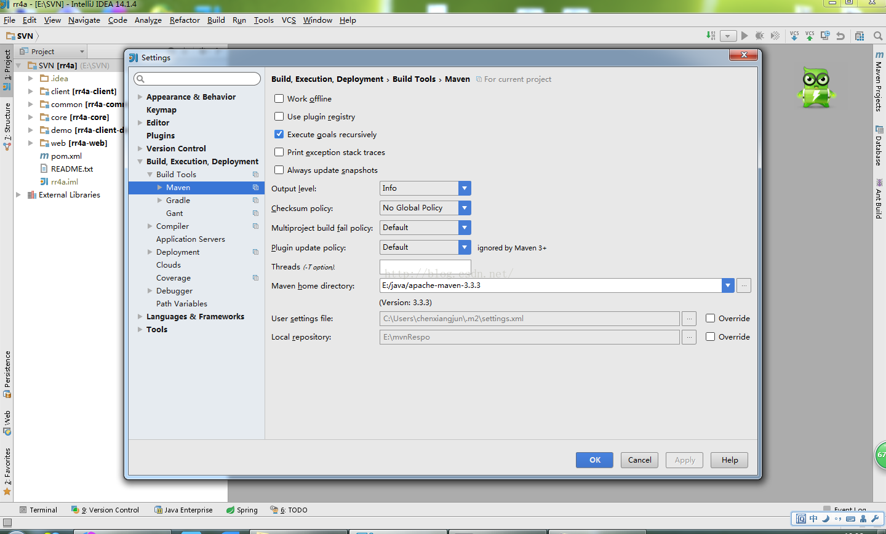Open the Ant Build side panel
The height and width of the screenshot is (534, 886).
click(x=879, y=198)
